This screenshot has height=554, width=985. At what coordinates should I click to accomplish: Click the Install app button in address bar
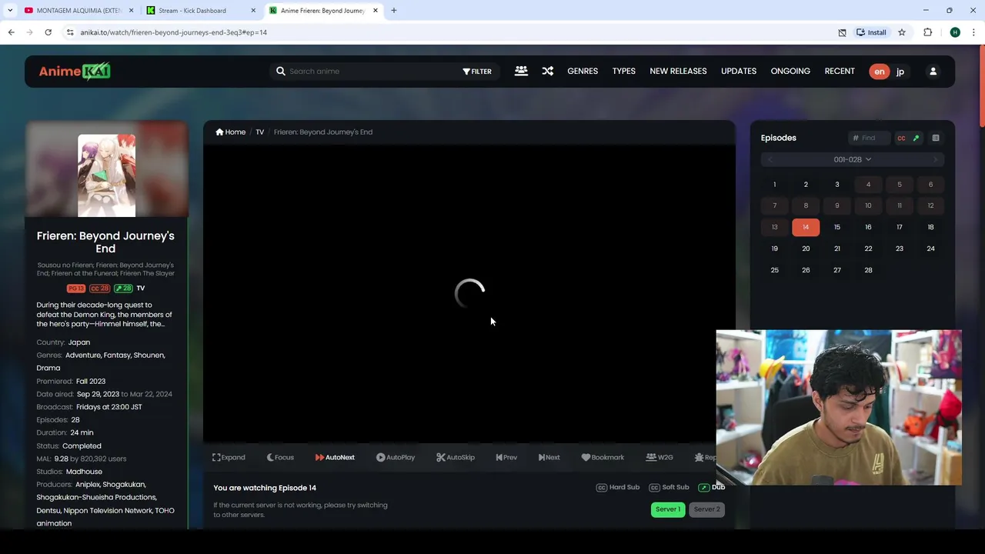[x=872, y=32]
